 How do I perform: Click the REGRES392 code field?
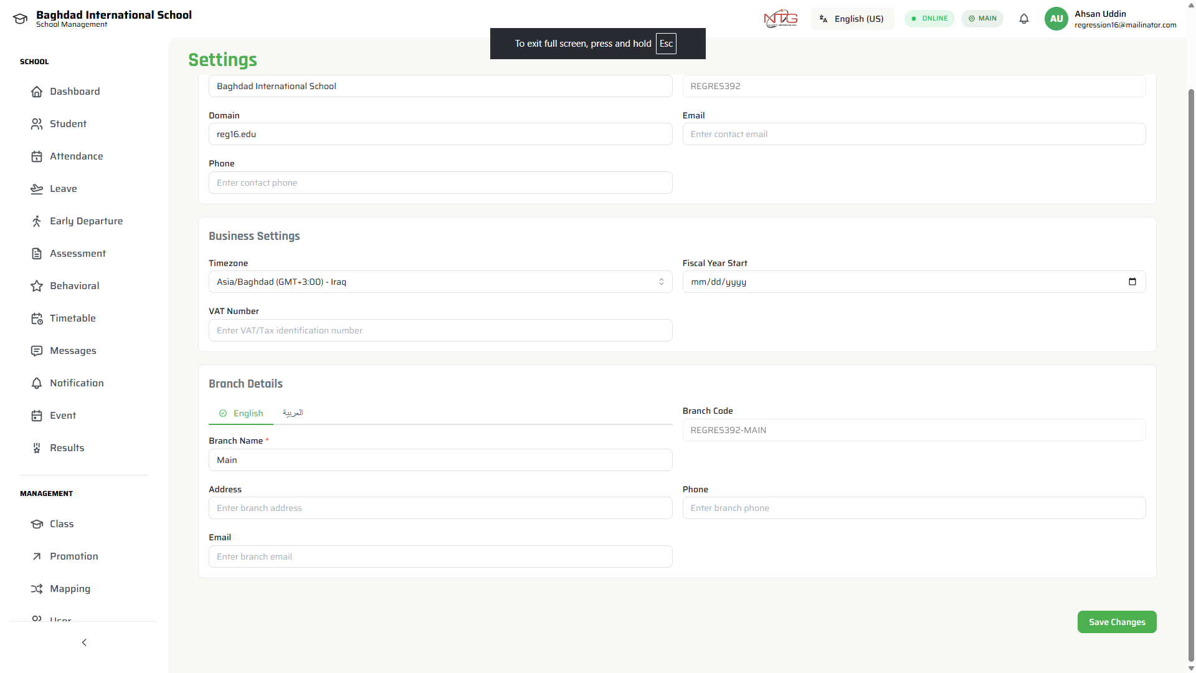914,86
